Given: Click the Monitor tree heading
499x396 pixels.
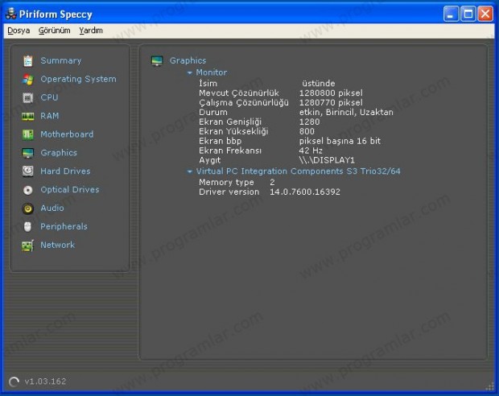Looking at the screenshot, I should 212,72.
